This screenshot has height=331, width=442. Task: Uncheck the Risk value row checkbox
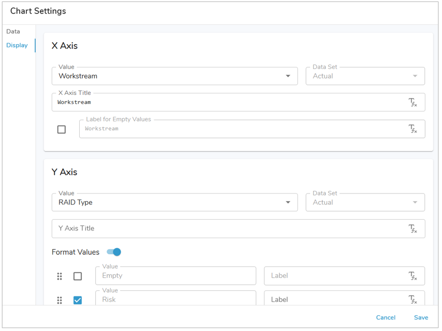tap(78, 300)
